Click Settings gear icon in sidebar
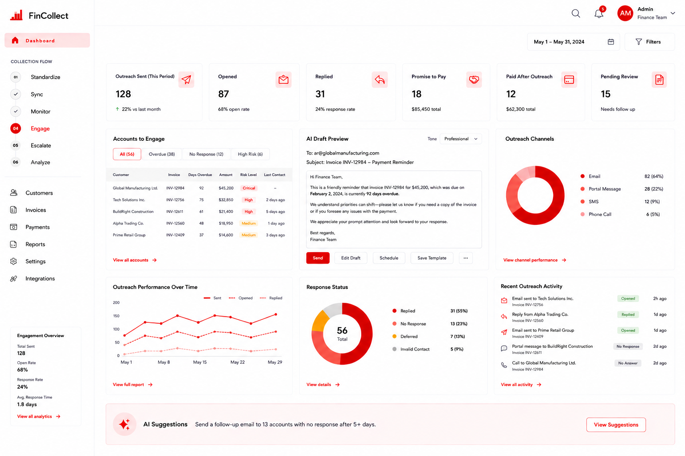685x456 pixels. [13, 261]
